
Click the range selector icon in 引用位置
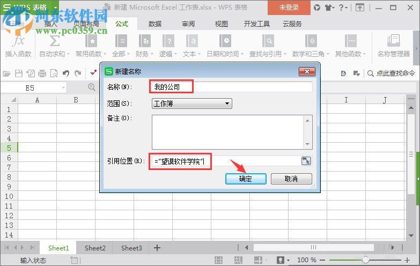click(x=306, y=161)
